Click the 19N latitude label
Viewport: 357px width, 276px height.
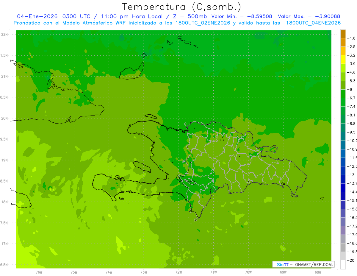[x=5, y=160]
